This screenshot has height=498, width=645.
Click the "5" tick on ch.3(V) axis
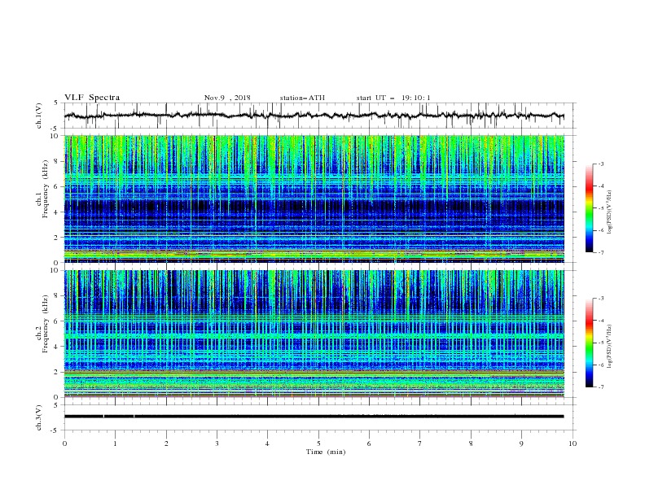coord(56,405)
